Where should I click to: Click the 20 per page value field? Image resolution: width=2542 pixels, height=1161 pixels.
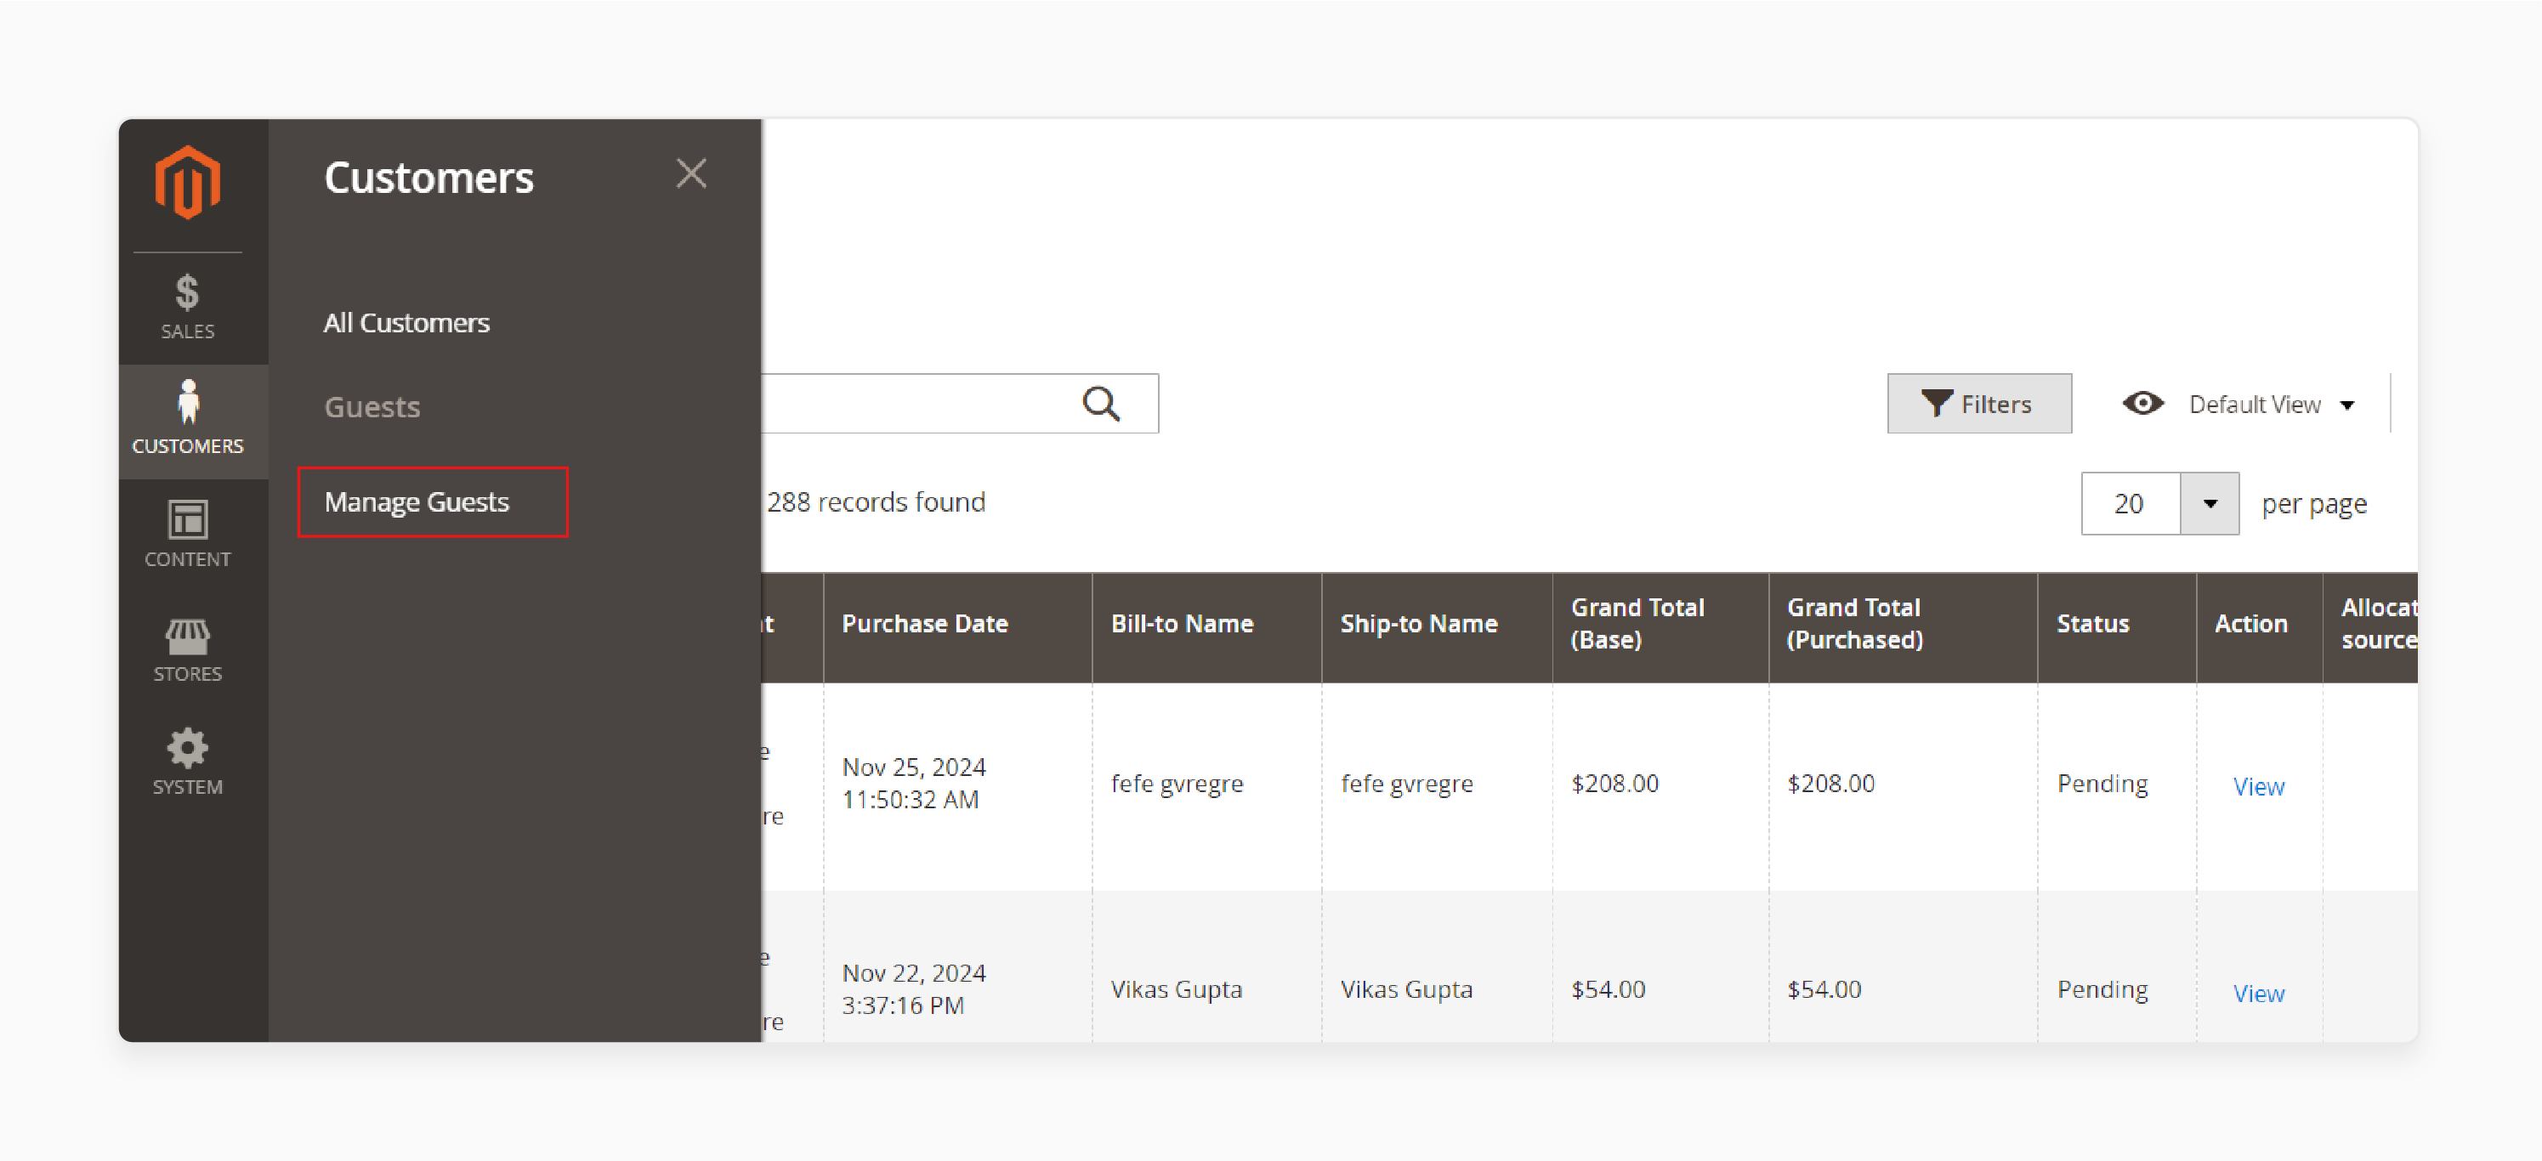tap(2131, 504)
